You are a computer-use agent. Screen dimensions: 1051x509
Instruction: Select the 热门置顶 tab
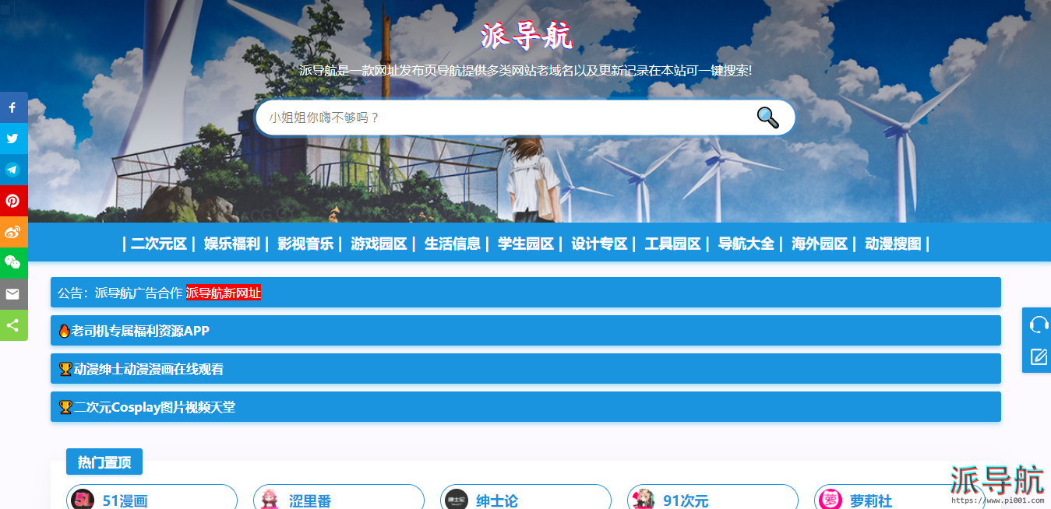point(104,462)
